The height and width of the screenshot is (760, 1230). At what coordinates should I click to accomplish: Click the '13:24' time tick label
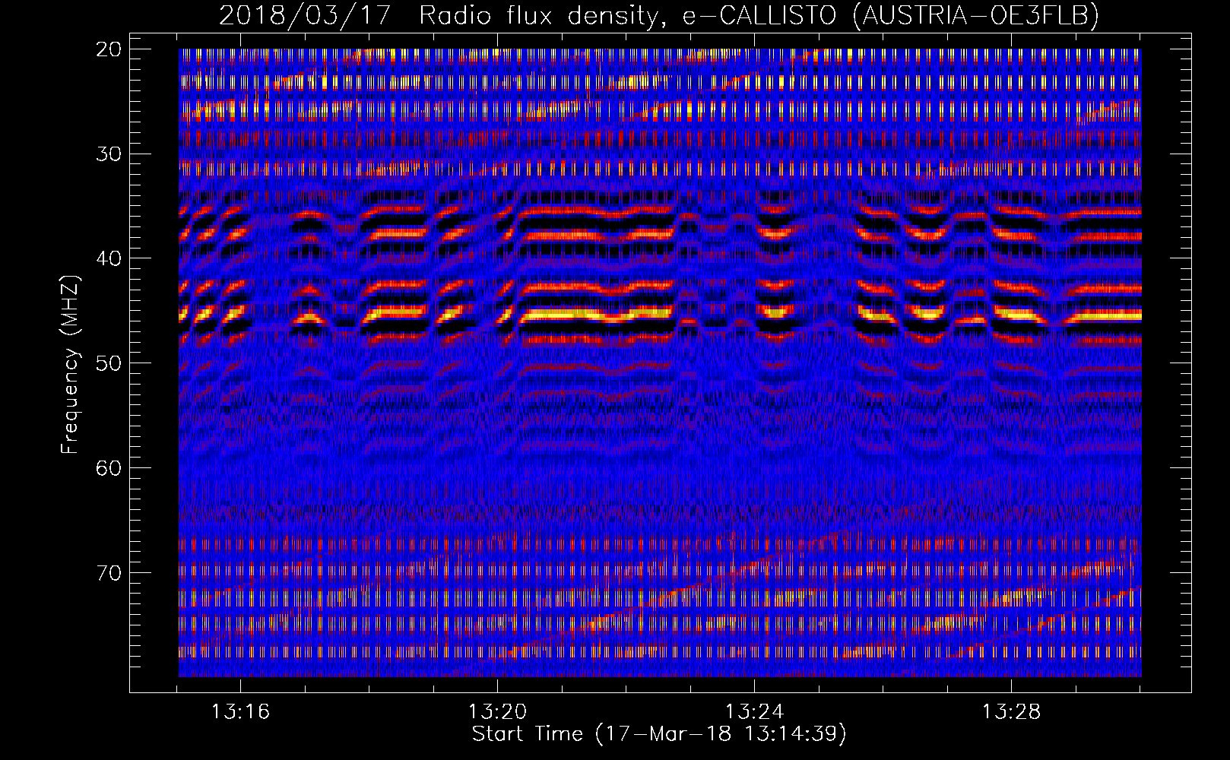point(754,712)
